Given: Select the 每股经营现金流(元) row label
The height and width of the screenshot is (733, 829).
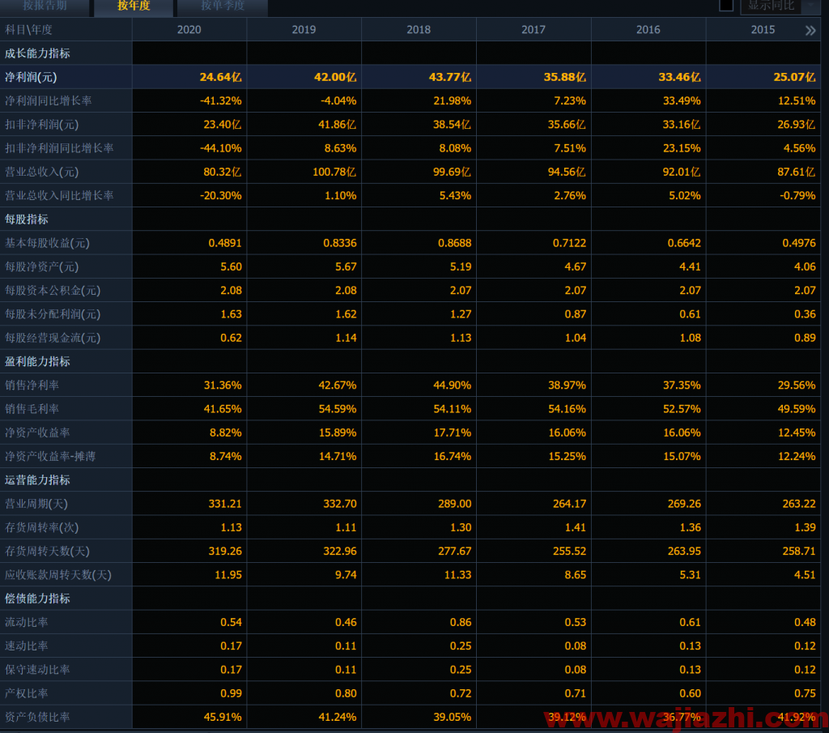Looking at the screenshot, I should (53, 338).
